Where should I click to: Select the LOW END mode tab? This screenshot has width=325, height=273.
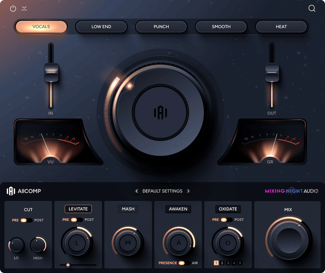pos(101,27)
